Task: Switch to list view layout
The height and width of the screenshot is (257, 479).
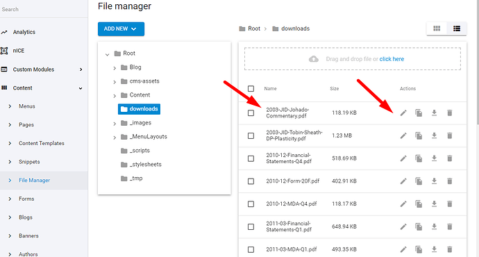Action: point(457,28)
